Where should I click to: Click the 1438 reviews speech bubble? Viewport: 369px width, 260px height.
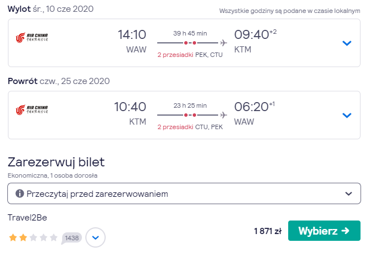click(72, 238)
